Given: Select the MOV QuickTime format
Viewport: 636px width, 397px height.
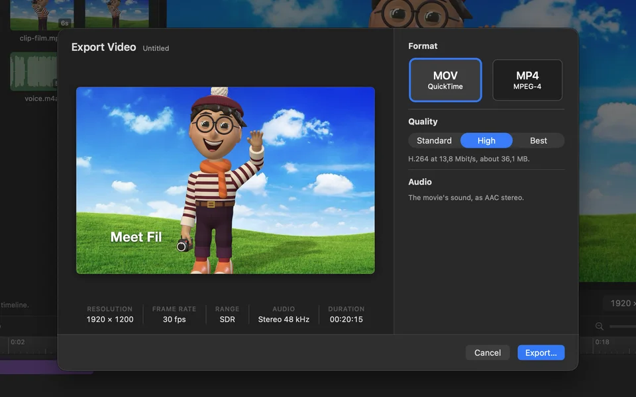Looking at the screenshot, I should [x=445, y=80].
